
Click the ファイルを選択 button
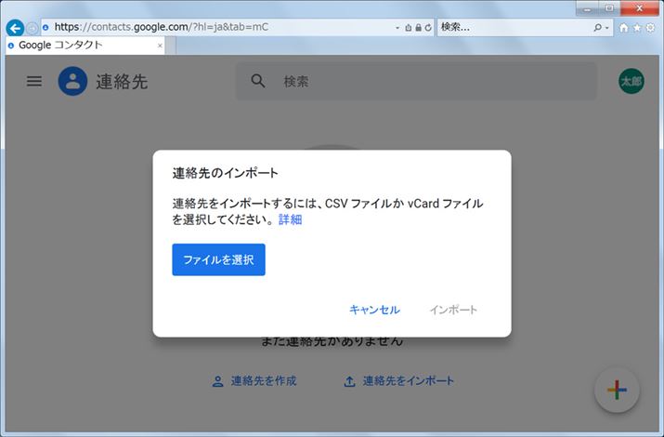click(218, 259)
